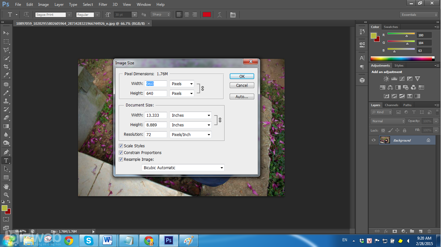Select the Crop tool in toolbar

pos(6,67)
